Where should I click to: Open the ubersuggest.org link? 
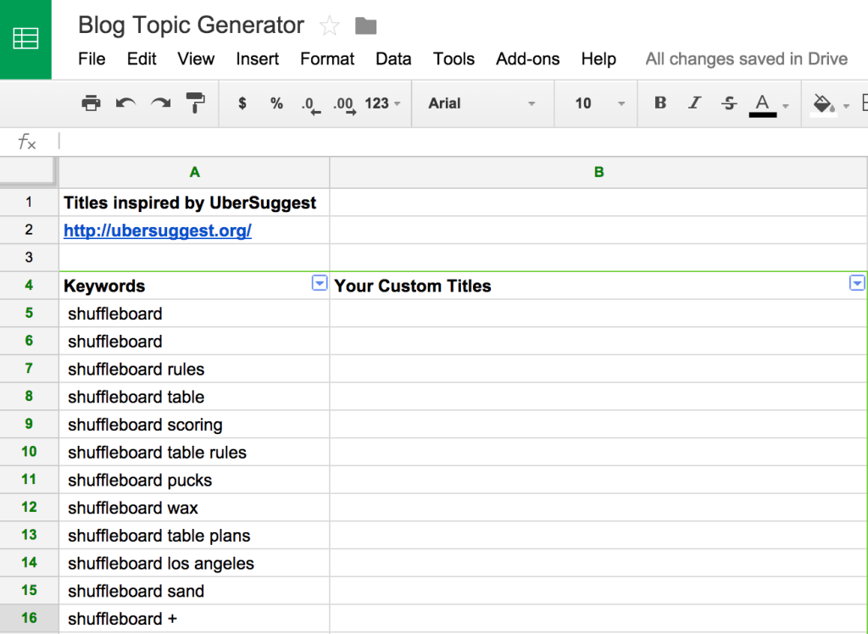[157, 231]
